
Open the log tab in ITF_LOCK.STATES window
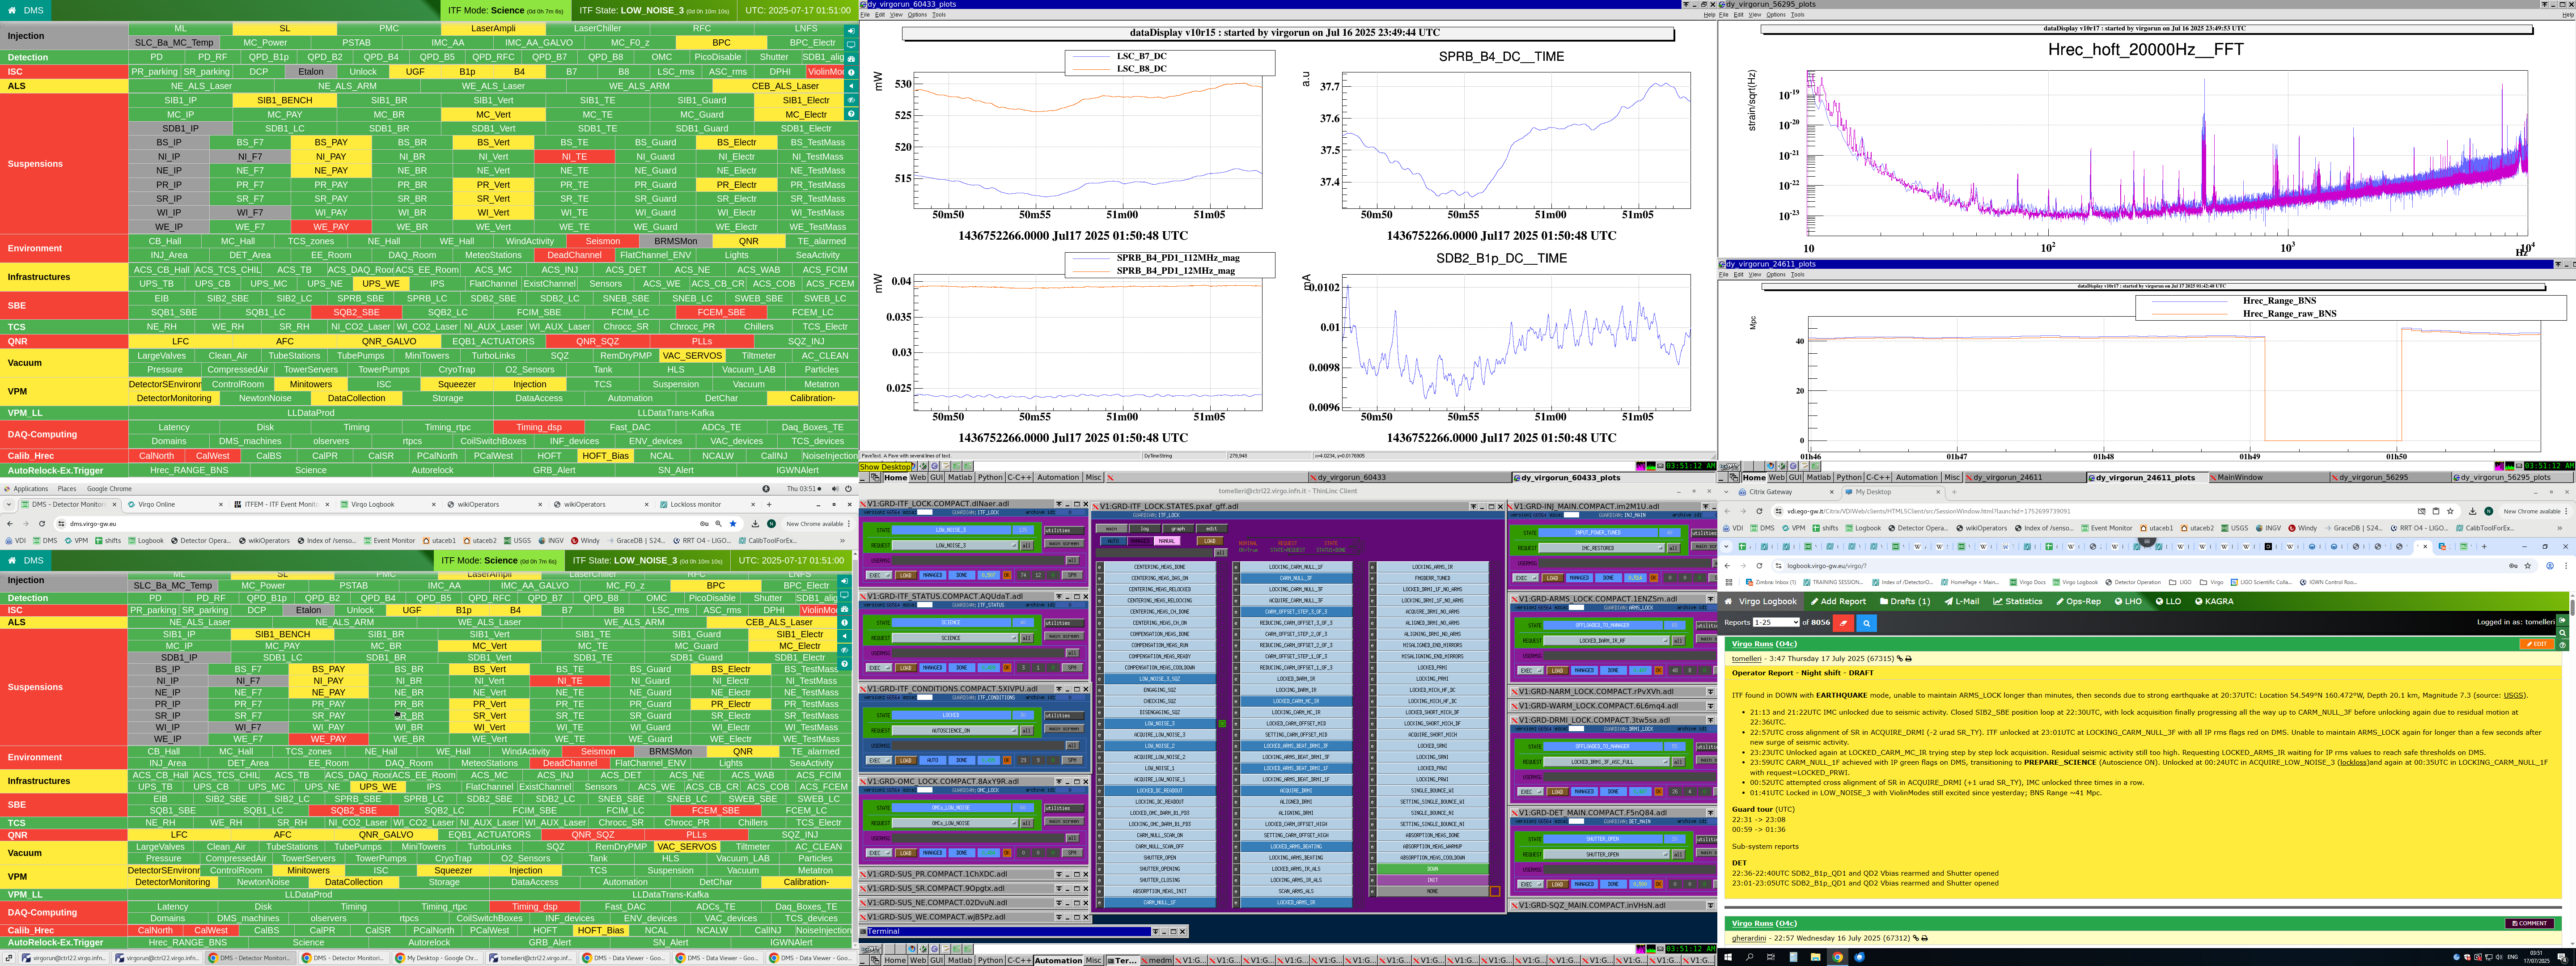tap(1145, 529)
